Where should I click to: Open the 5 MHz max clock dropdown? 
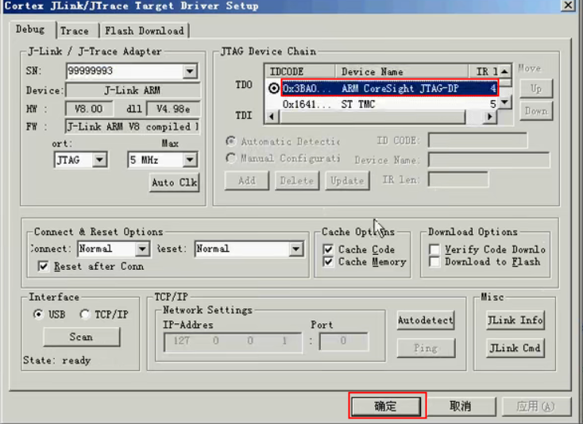tap(190, 160)
